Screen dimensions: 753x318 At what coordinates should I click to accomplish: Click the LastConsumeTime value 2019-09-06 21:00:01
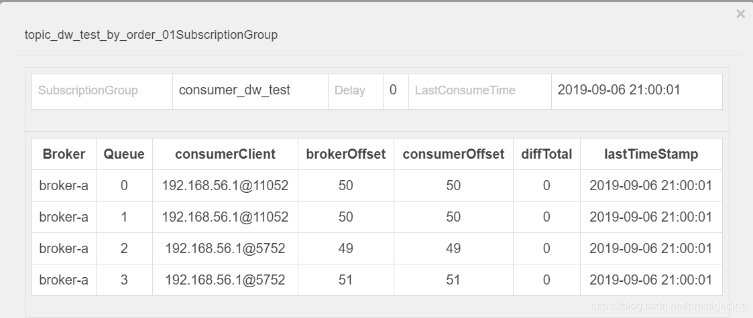(x=619, y=90)
